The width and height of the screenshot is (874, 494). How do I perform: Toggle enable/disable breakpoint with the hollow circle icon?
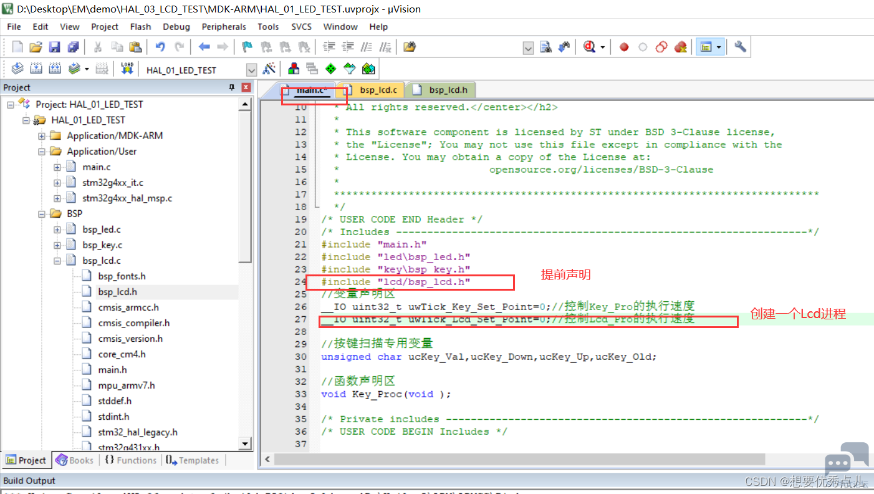(643, 47)
